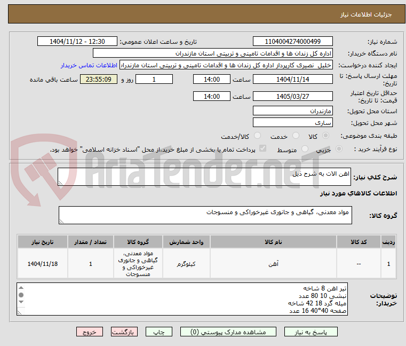This screenshot has width=406, height=346.
Task: Click the note line 'تیر اهن 8 شاخه'
Action: (325, 288)
